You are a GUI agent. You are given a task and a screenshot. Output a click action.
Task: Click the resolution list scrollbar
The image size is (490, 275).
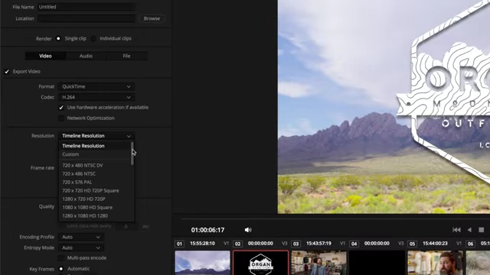pyautogui.click(x=132, y=154)
